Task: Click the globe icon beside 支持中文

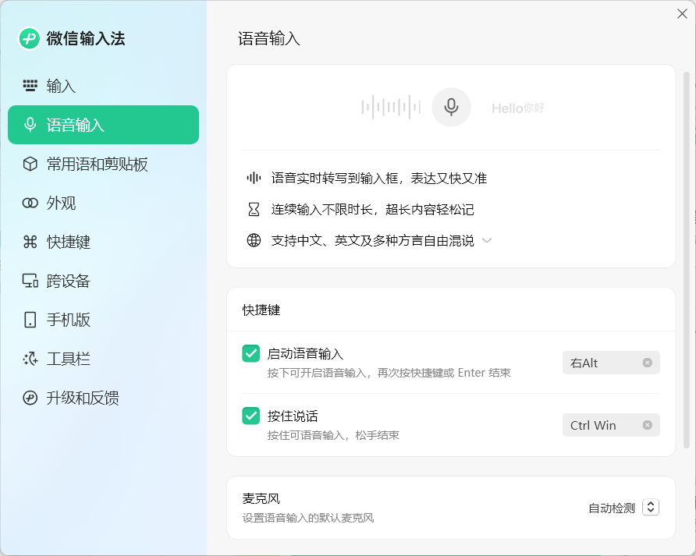Action: point(254,240)
